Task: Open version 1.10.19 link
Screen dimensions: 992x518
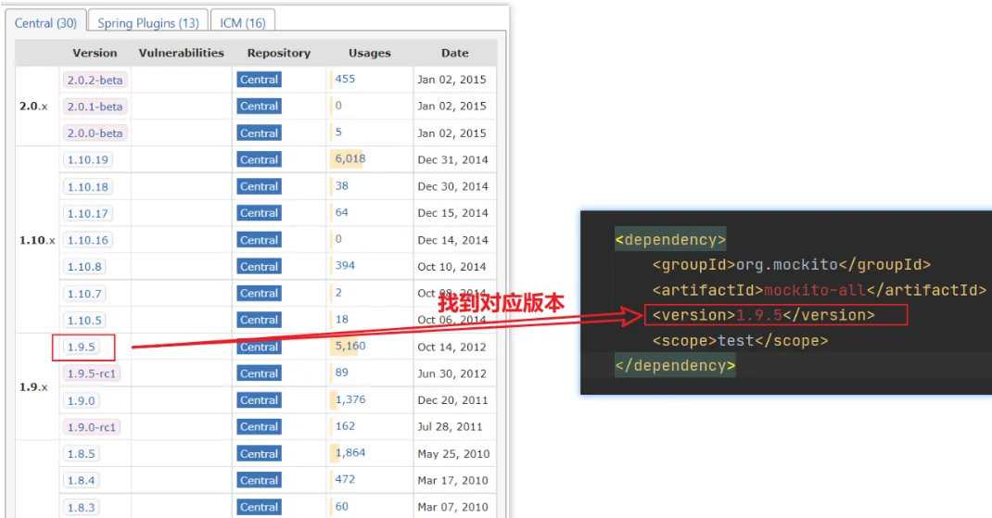Action: click(x=88, y=159)
